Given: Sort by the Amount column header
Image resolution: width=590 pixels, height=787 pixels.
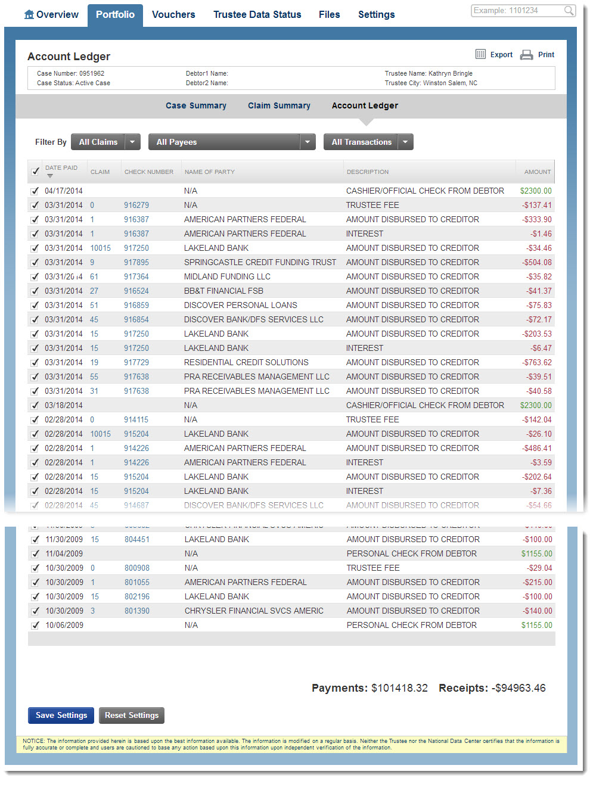Looking at the screenshot, I should tap(537, 172).
